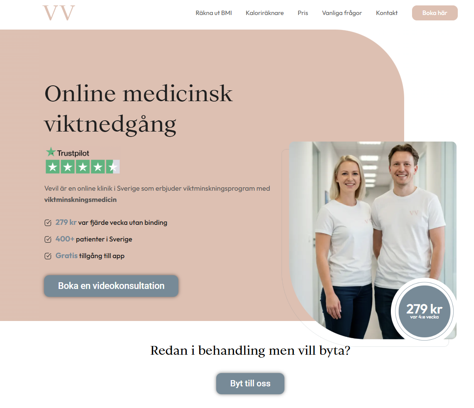Click the green Trustpilot star logo
The width and height of the screenshot is (474, 408).
(x=51, y=152)
